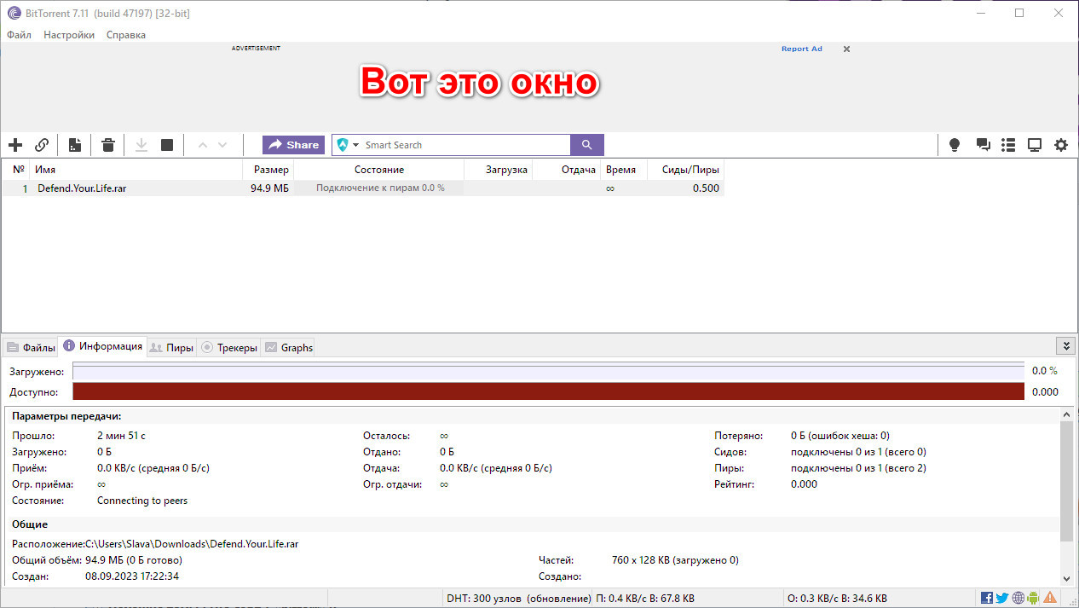
Task: Click the Connecting to peers status text
Action: click(142, 501)
